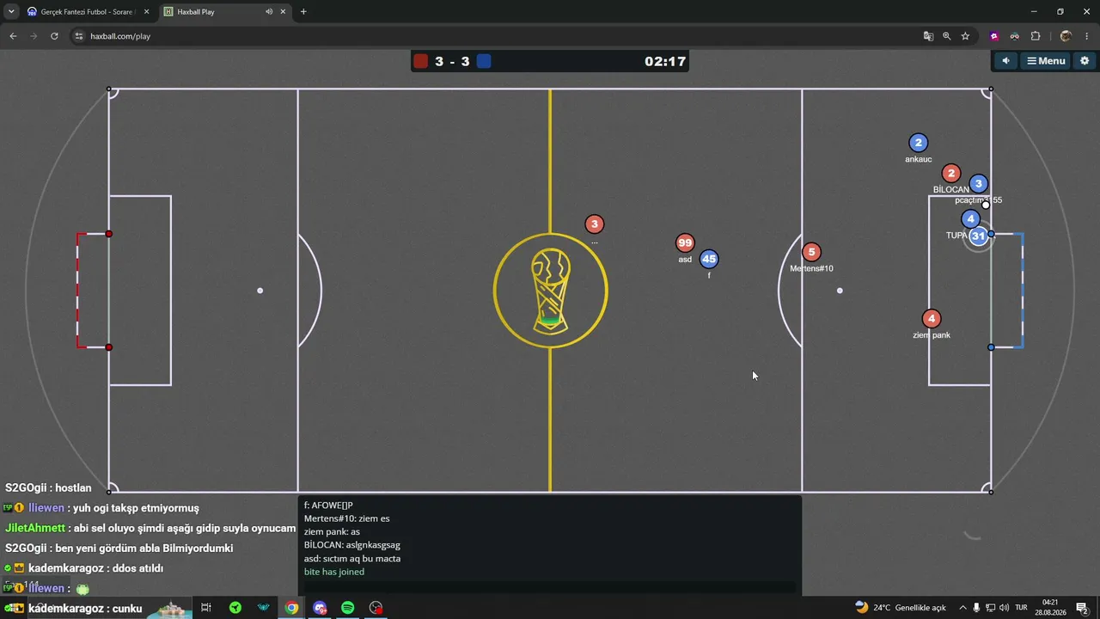Click the blue team color square on scoreboard

pos(484,61)
